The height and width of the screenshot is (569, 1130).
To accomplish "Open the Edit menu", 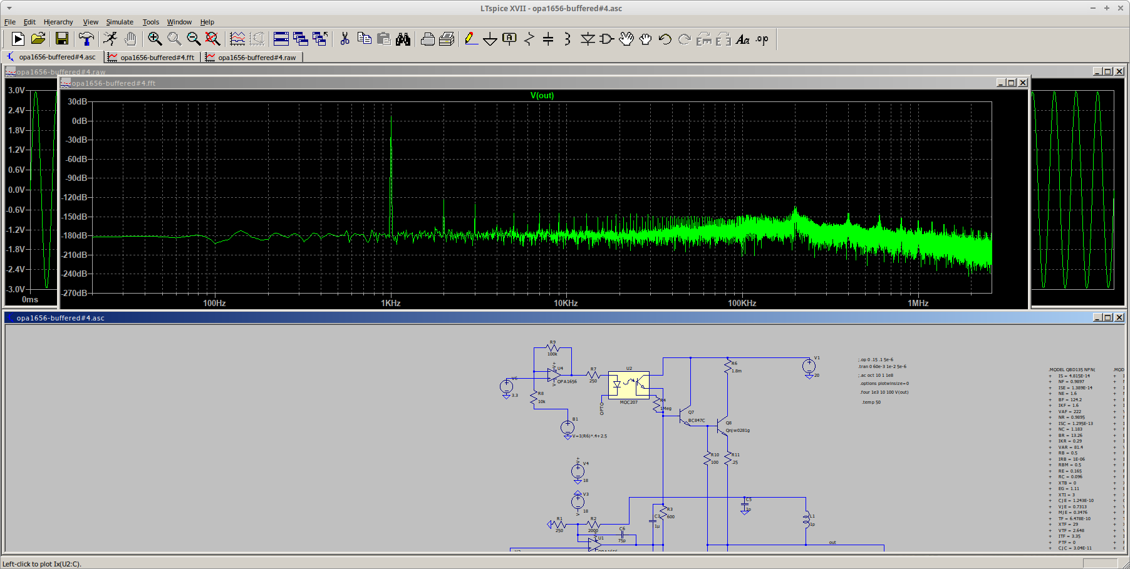I will (x=29, y=22).
